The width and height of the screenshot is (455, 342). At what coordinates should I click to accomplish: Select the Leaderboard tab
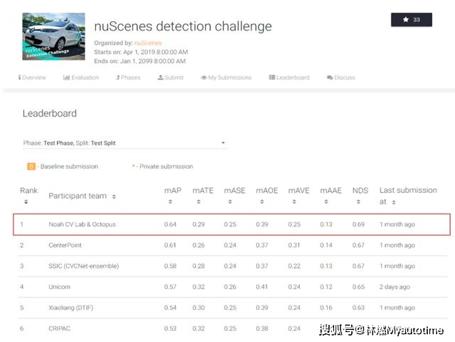[x=289, y=77]
